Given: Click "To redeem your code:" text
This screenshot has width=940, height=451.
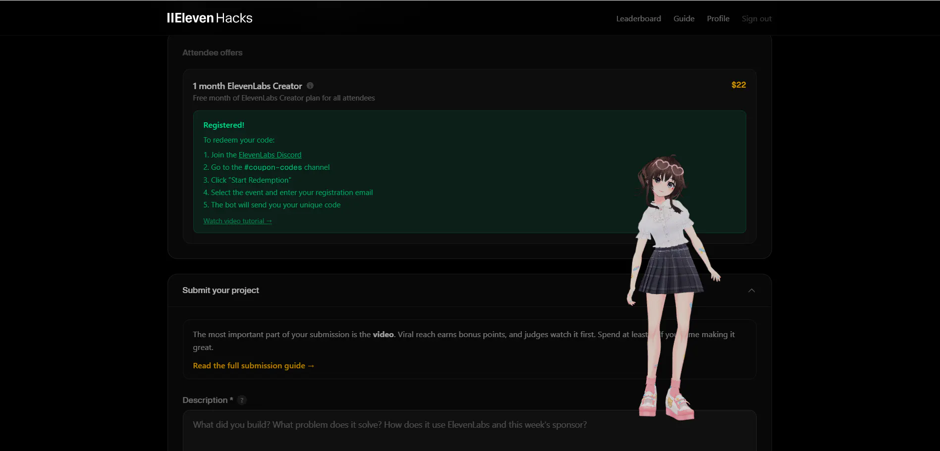Looking at the screenshot, I should coord(239,140).
